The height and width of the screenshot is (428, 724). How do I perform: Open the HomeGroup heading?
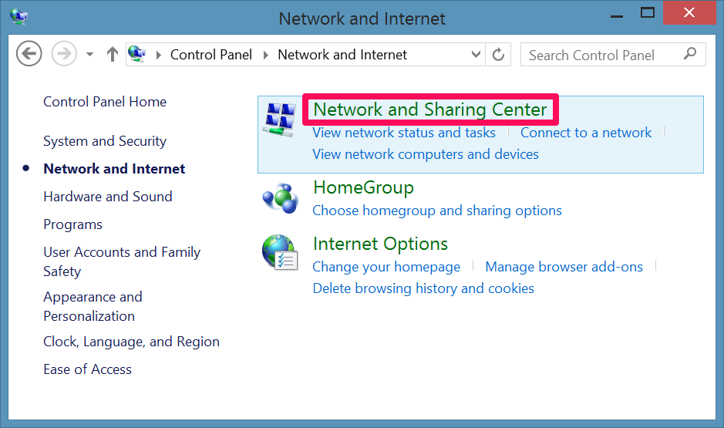(363, 187)
